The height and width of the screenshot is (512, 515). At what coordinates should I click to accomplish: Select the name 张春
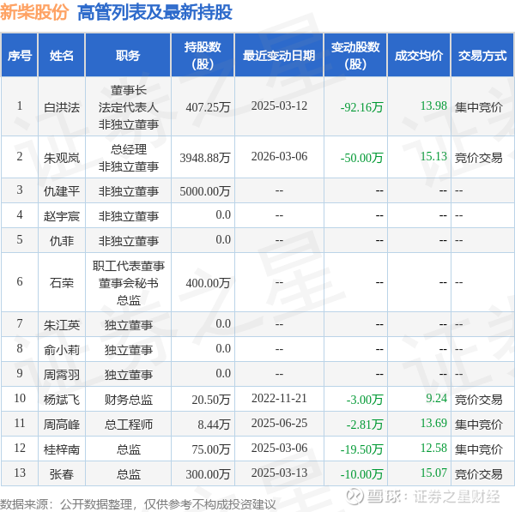click(x=62, y=474)
